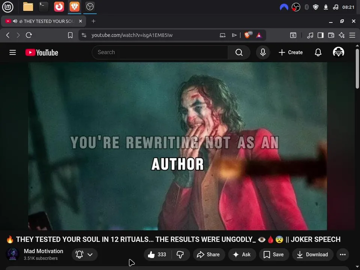Open the clock calendar at 08:21
Screen dimensions: 360x270
click(x=348, y=7)
